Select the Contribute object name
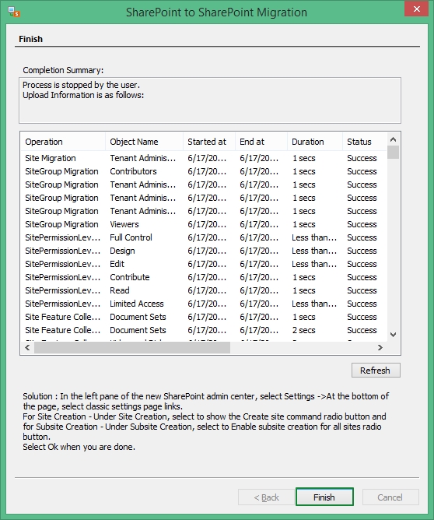Viewport: 434px width, 520px height. coord(130,278)
